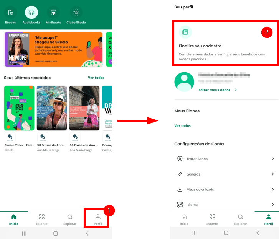The height and width of the screenshot is (239, 279).
Task: Open the Skeelo Talks Bienal cover
Action: click(x=19, y=108)
